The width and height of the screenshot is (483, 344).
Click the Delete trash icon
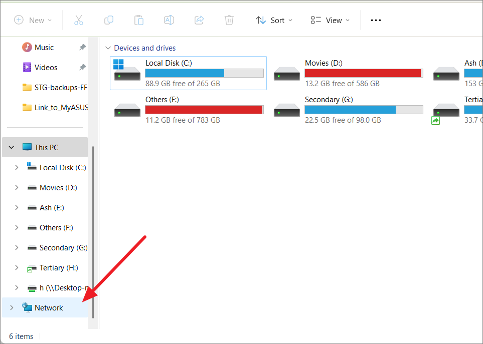[229, 20]
